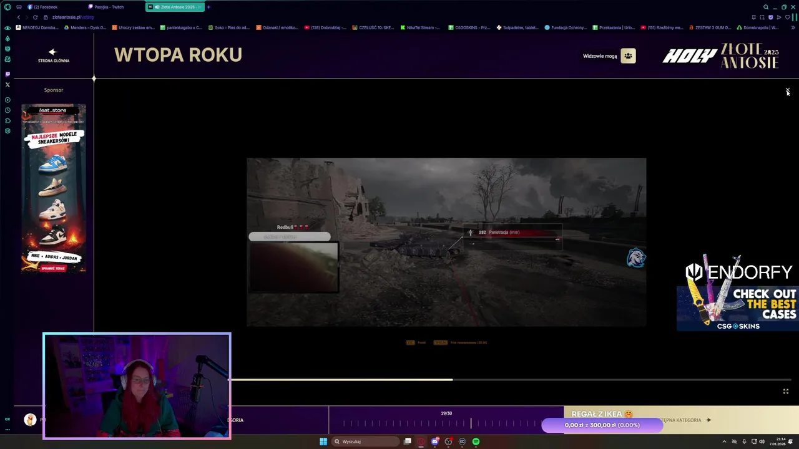Click the Wyszukaj taskbar search box
Image resolution: width=799 pixels, height=449 pixels.
point(366,442)
